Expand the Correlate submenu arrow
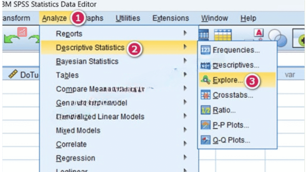 point(185,144)
